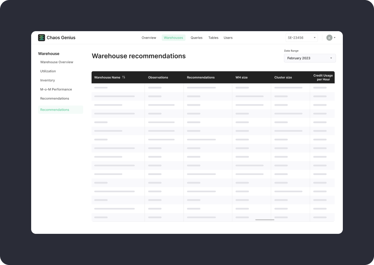Click the Credit Usage per Hour column header

(x=323, y=77)
